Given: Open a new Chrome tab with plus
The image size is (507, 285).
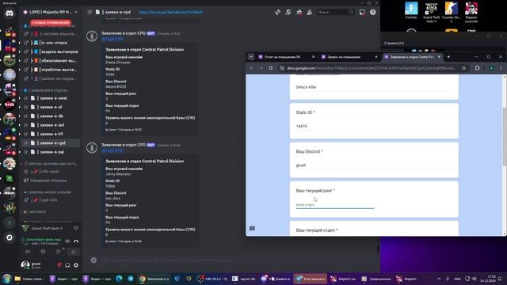Looking at the screenshot, I should 448,57.
